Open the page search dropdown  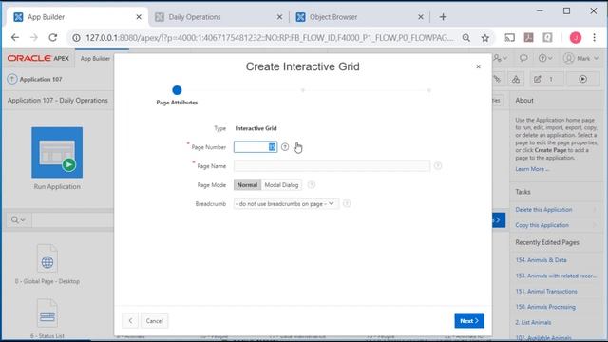pos(18,219)
